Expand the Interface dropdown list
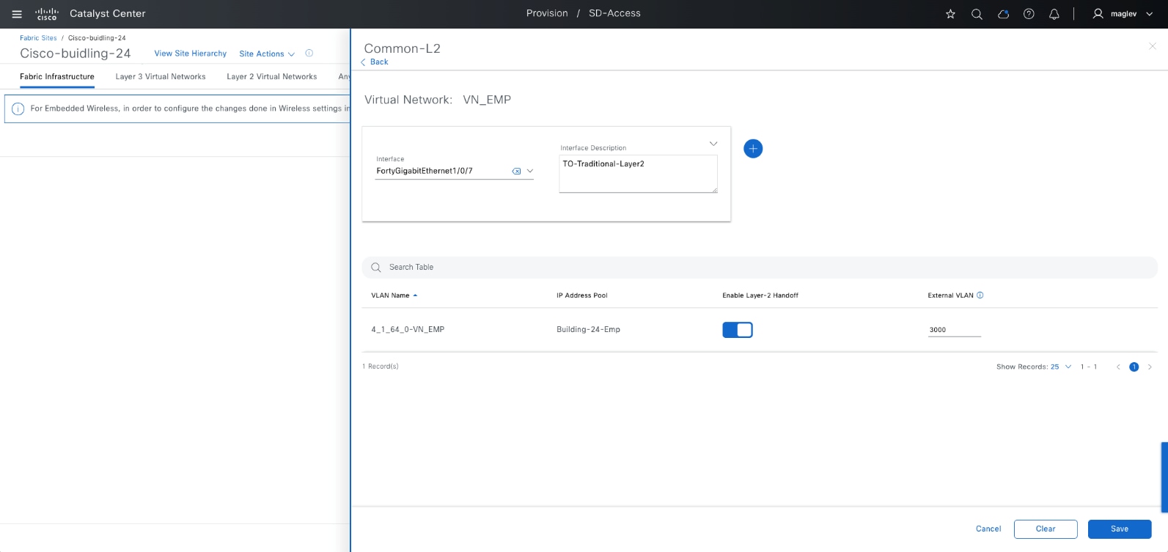This screenshot has width=1168, height=552. [530, 171]
